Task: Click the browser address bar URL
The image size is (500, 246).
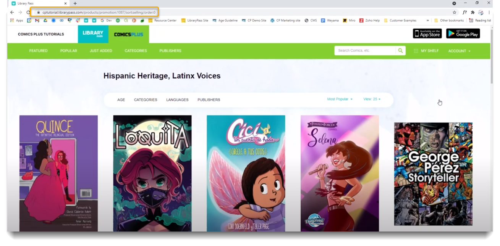Action: click(x=99, y=12)
